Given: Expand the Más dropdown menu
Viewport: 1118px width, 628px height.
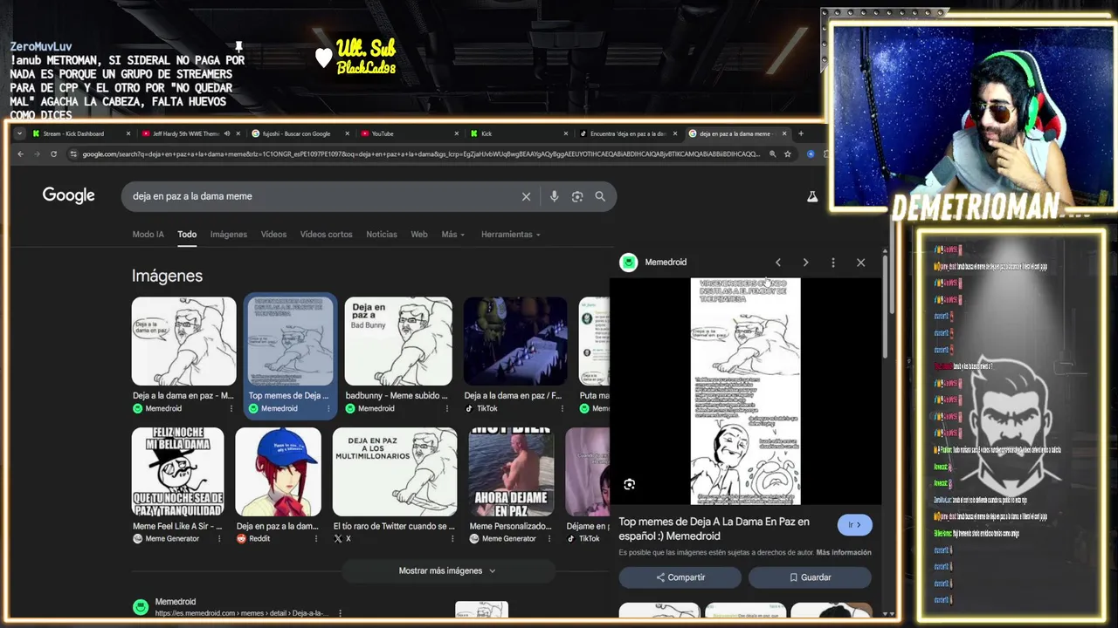Looking at the screenshot, I should pos(452,234).
